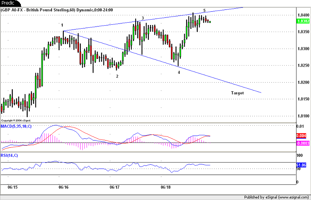Select the Predic tab
This screenshot has height=200, width=311.
tap(8, 3)
